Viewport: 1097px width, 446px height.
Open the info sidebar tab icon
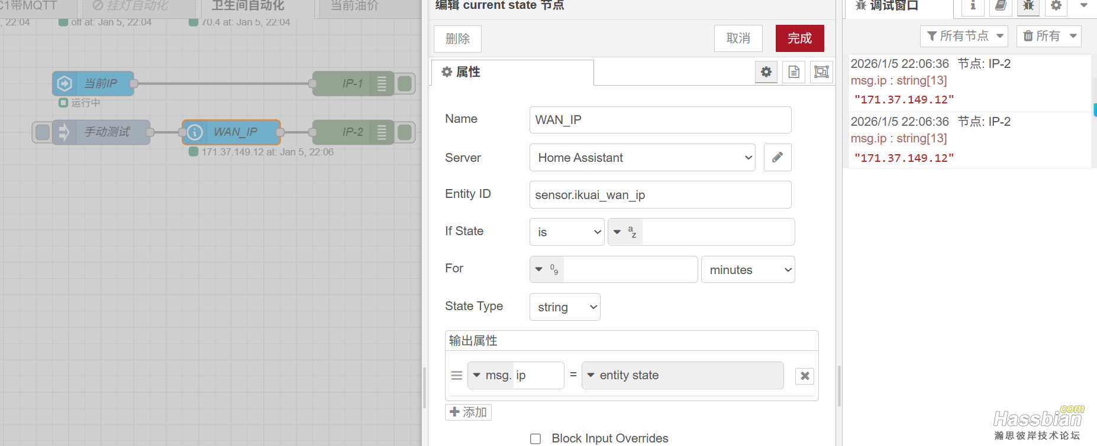point(973,6)
